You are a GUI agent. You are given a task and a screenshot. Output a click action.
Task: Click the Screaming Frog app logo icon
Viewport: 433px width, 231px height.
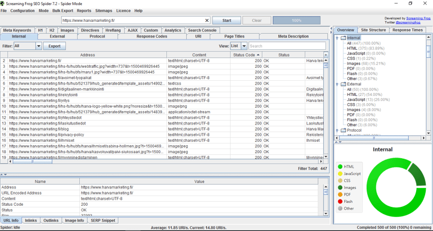coord(2,3)
